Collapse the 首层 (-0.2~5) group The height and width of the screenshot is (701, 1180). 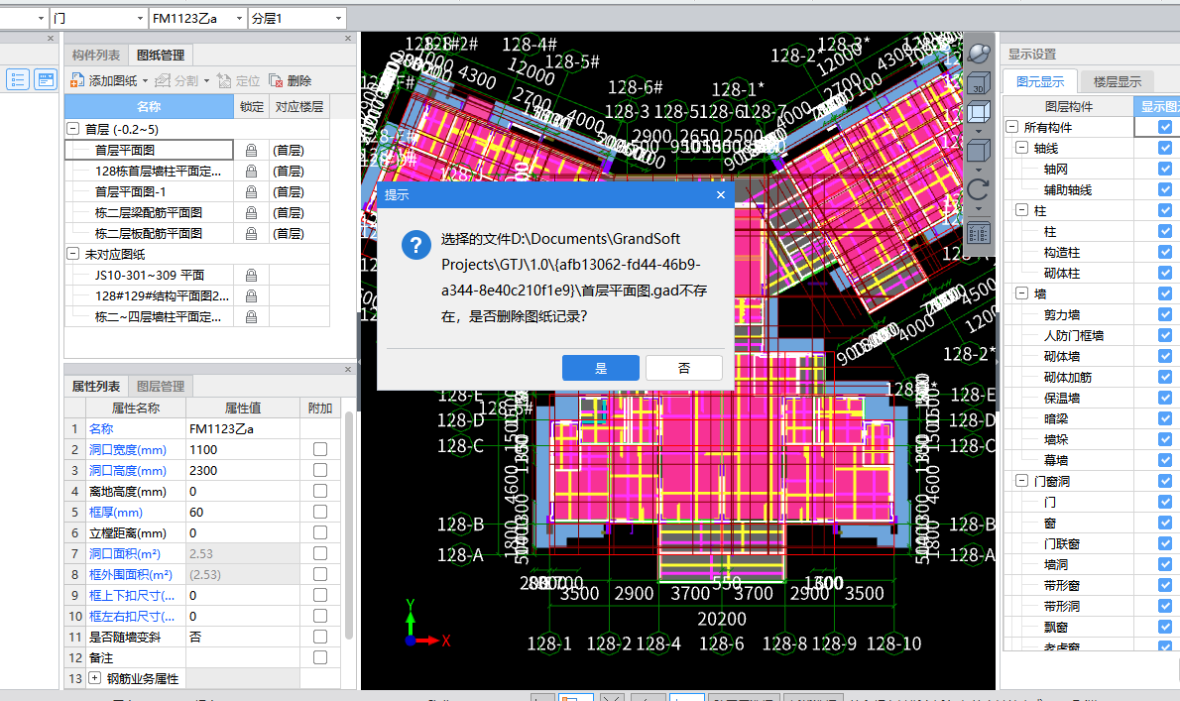coord(73,129)
